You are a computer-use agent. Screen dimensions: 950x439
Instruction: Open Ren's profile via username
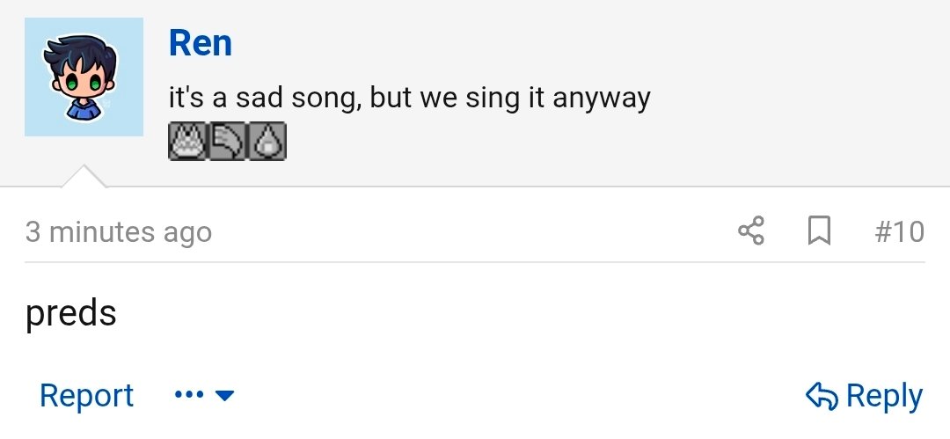(x=201, y=42)
